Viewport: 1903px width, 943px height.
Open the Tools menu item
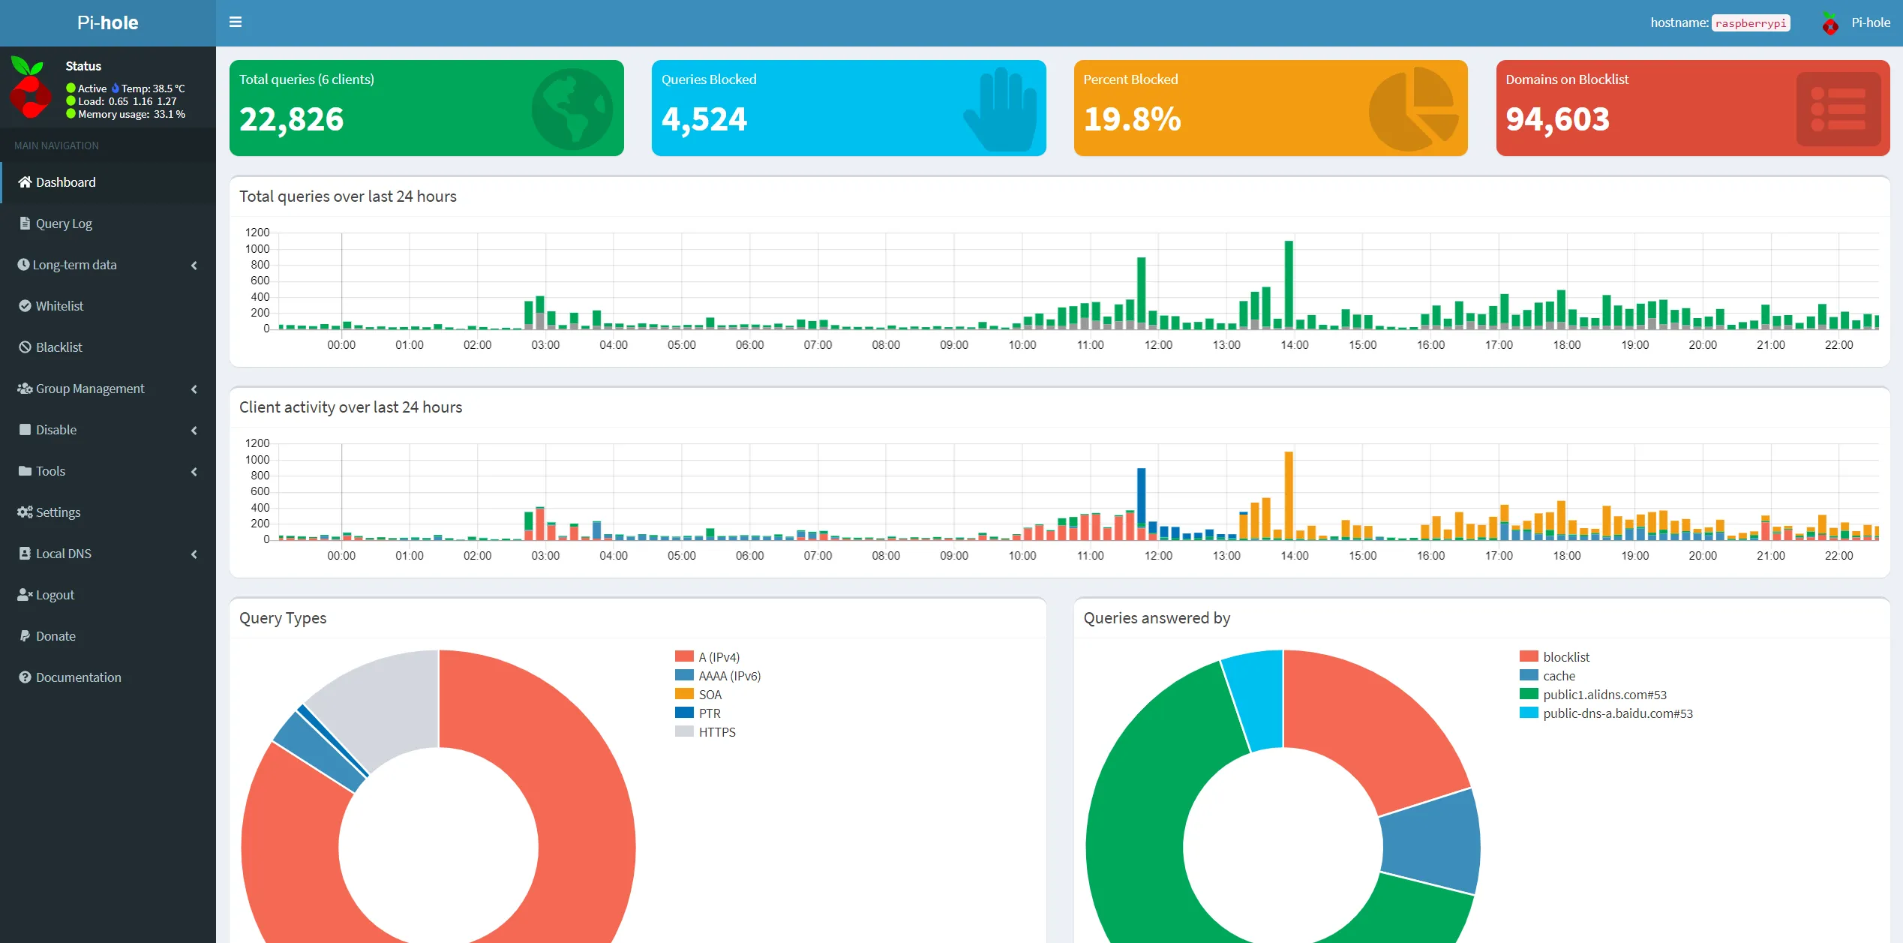50,470
